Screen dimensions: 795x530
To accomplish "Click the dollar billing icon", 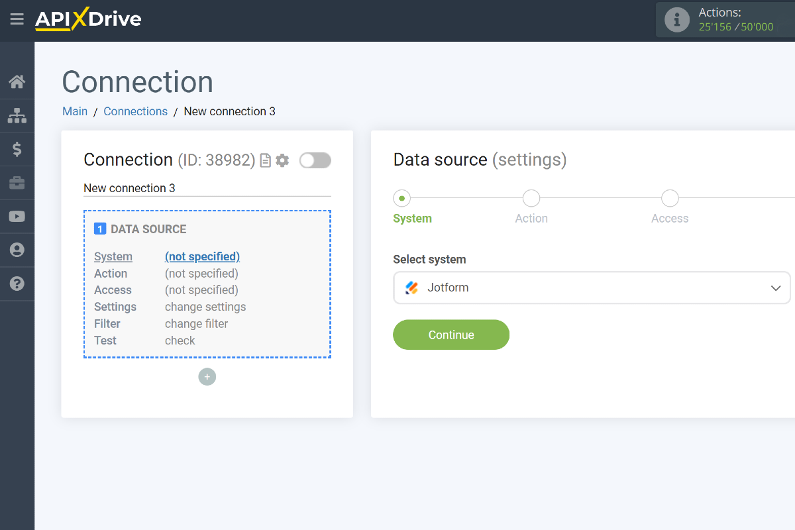I will [x=17, y=150].
